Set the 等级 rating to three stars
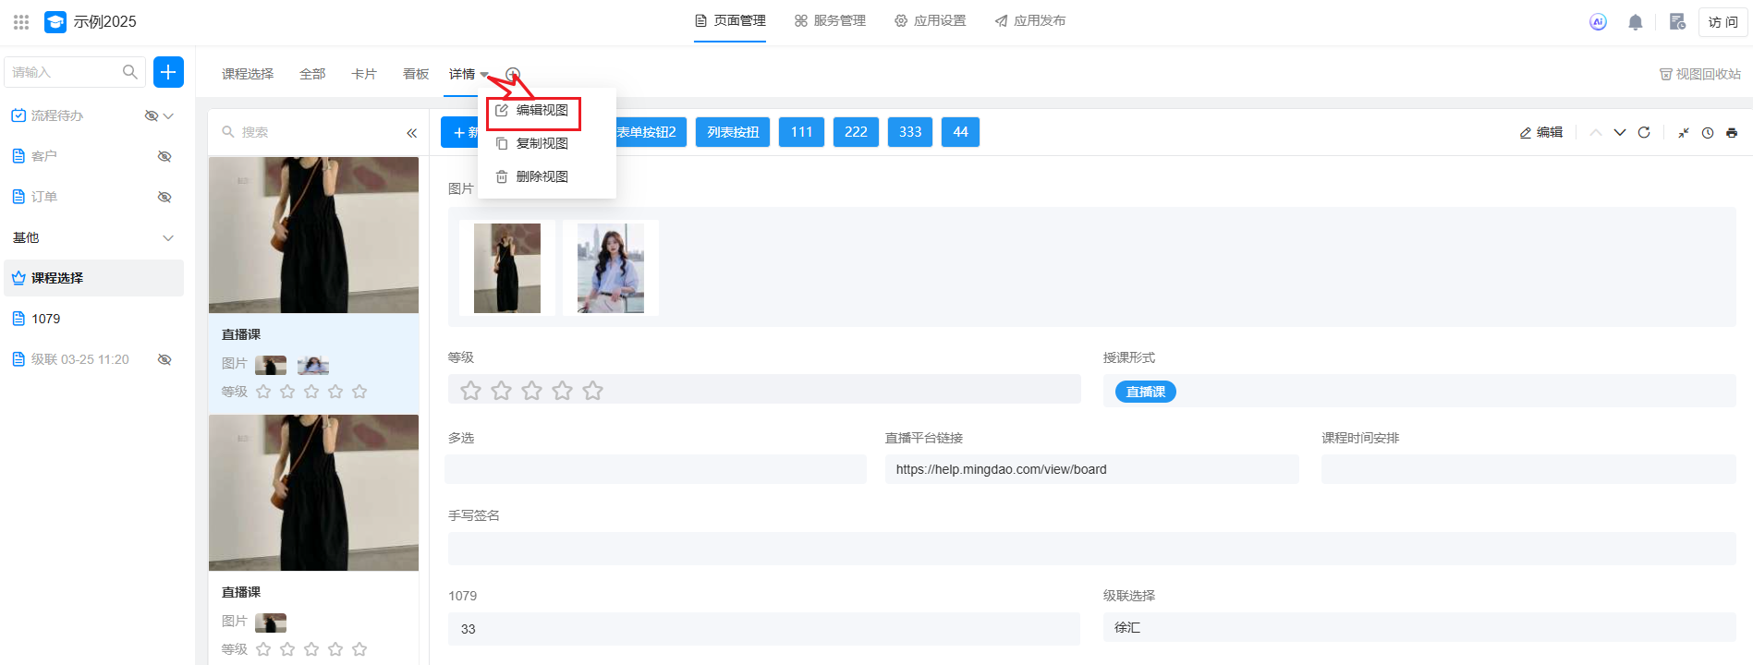Viewport: 1753px width, 665px height. [x=531, y=391]
